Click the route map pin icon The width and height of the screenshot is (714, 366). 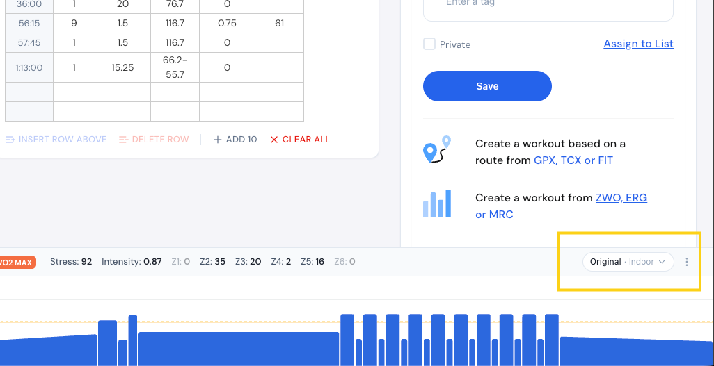(x=437, y=151)
